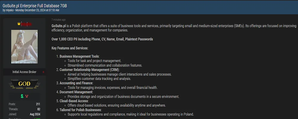Open the poster's avatar image
The height and width of the screenshot is (119, 298).
[24, 46]
